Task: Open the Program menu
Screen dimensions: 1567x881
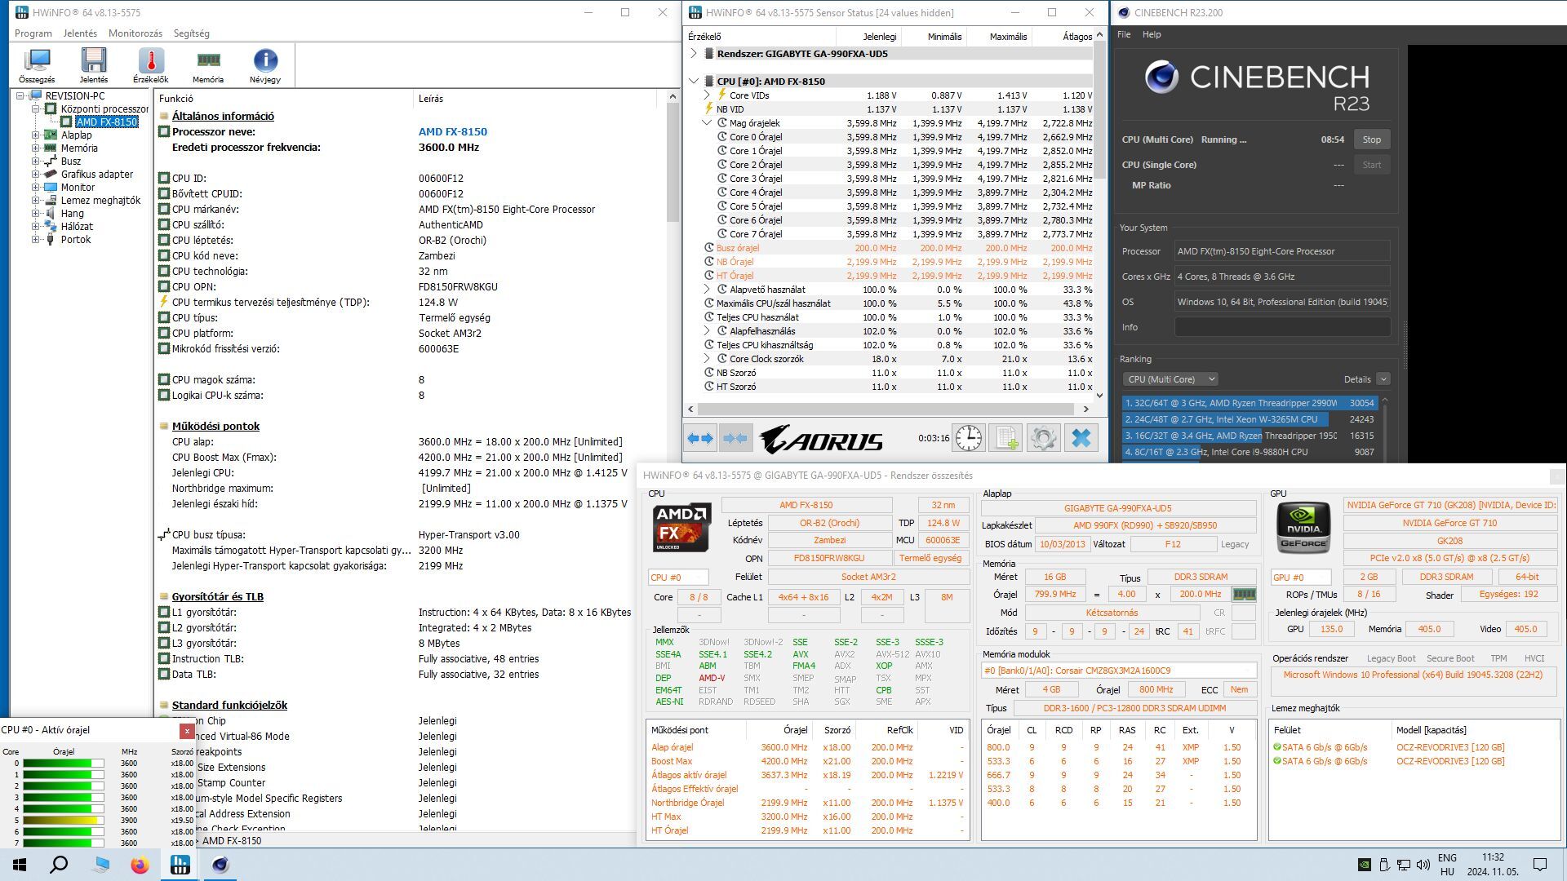Action: 33,33
